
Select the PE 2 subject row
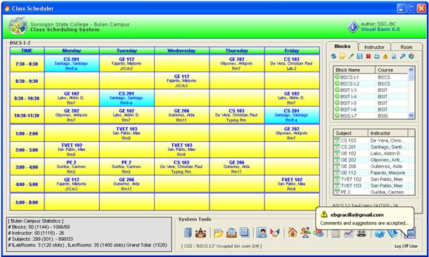click(374, 192)
